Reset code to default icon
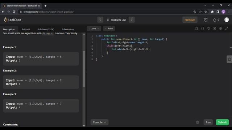Screen dimensions: 232x130 [x=209, y=29]
